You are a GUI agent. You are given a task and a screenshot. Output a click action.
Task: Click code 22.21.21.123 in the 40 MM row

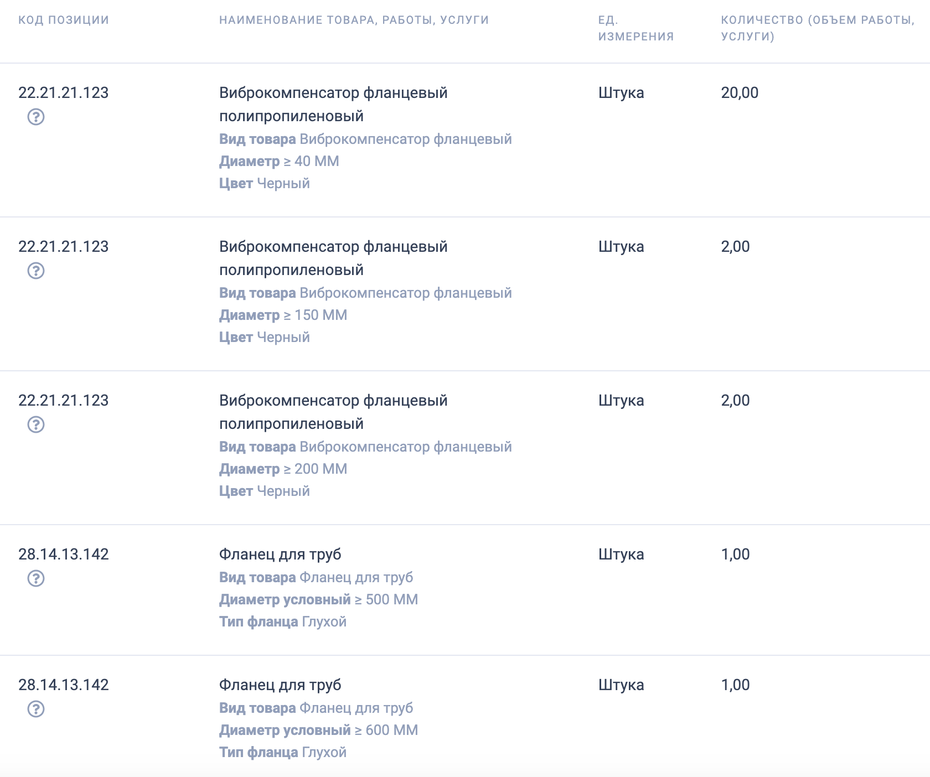(x=64, y=92)
